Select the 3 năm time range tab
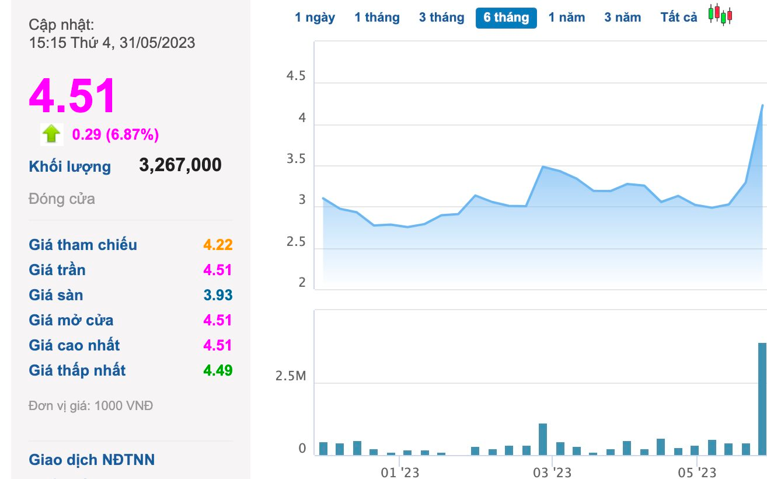The image size is (767, 479). coord(622,18)
